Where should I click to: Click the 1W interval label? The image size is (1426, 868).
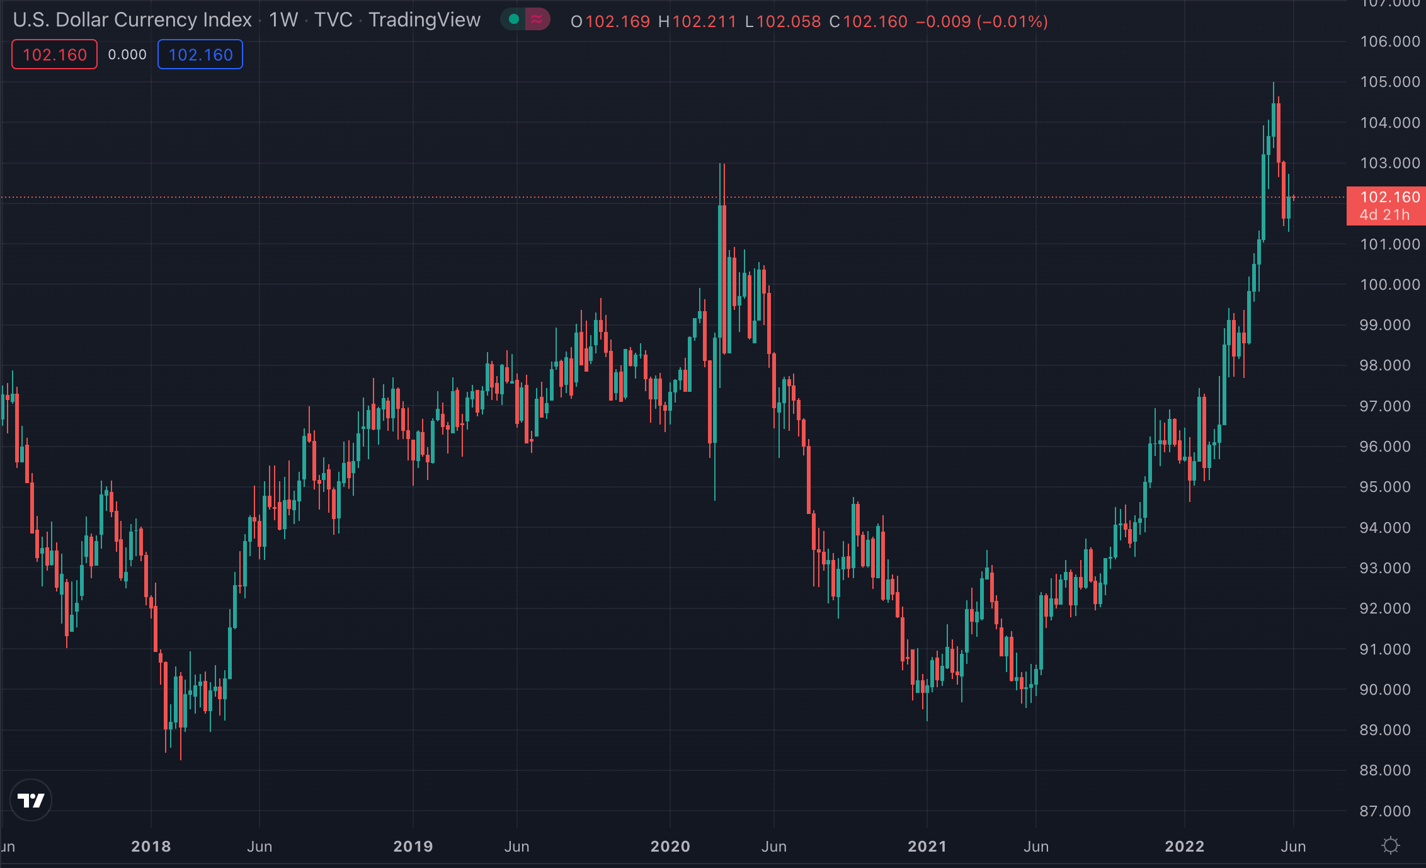pos(283,20)
